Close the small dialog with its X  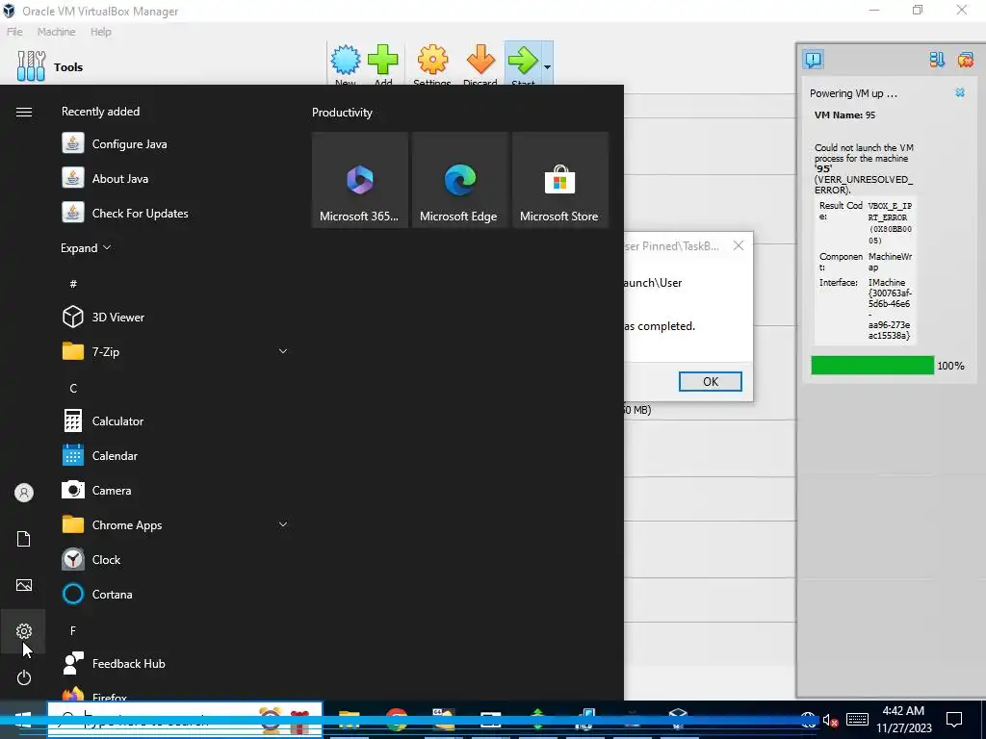pyautogui.click(x=739, y=245)
